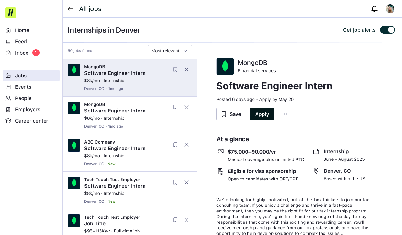
Task: Go back using the arrow icon
Action: pos(70,9)
